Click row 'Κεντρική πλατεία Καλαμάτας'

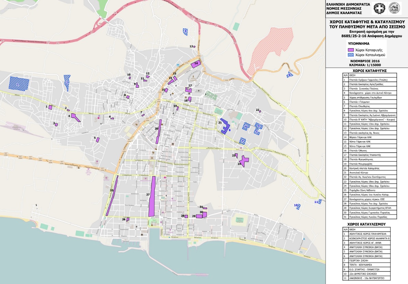point(369,168)
